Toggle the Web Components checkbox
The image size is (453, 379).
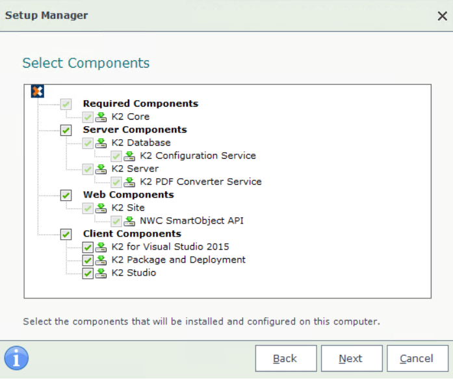point(66,195)
